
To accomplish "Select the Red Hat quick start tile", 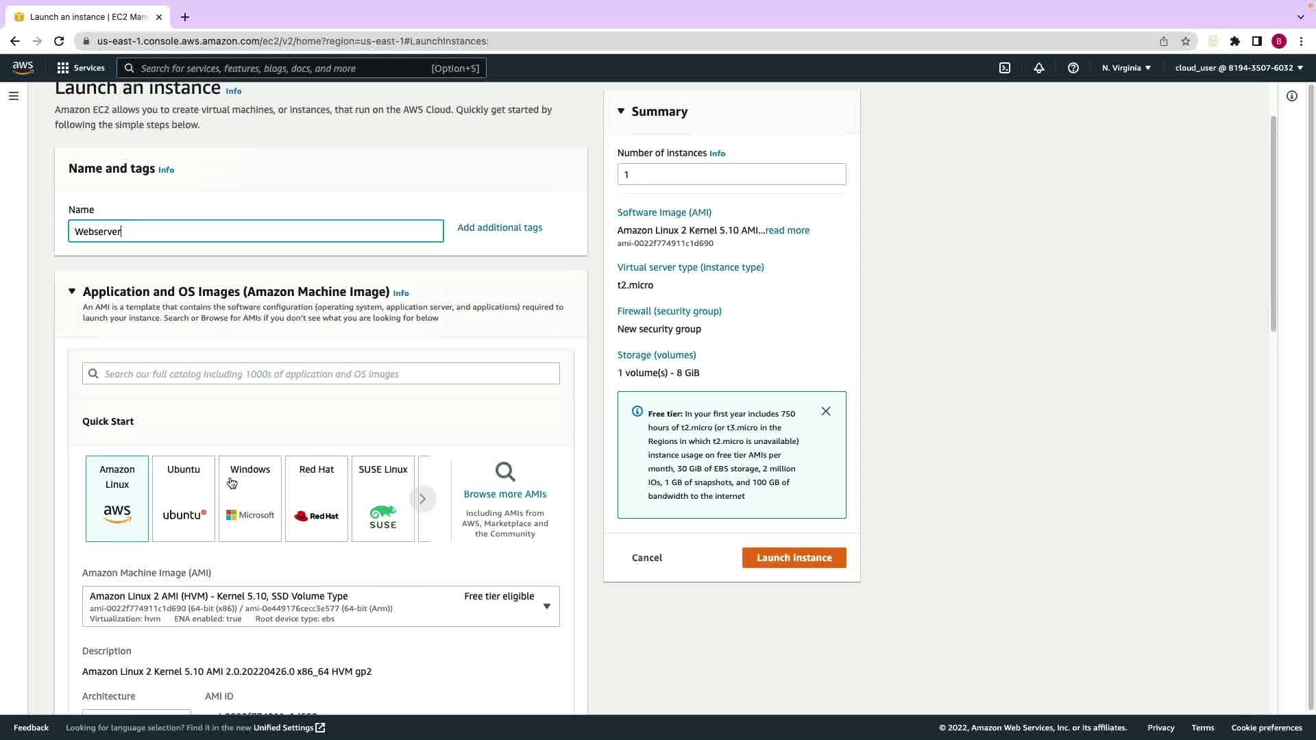I will click(317, 499).
